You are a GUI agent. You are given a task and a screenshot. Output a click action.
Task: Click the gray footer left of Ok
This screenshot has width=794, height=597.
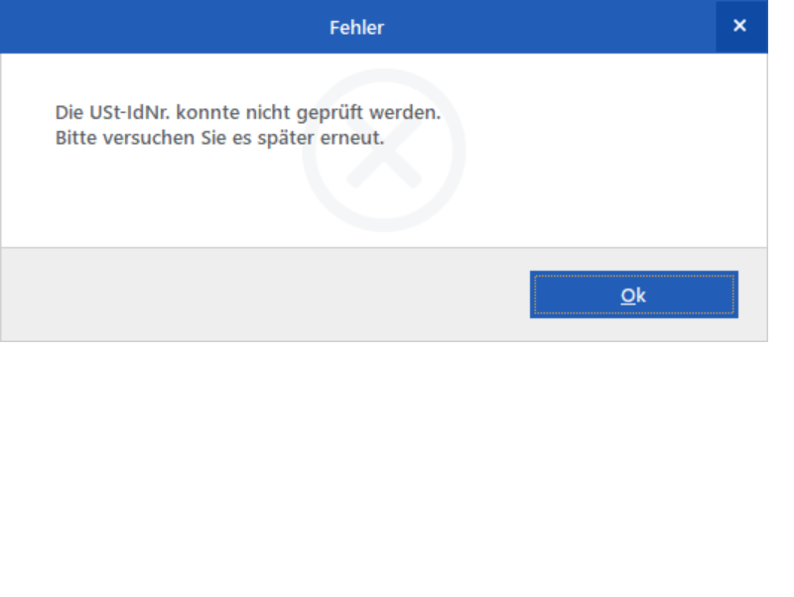point(263,295)
